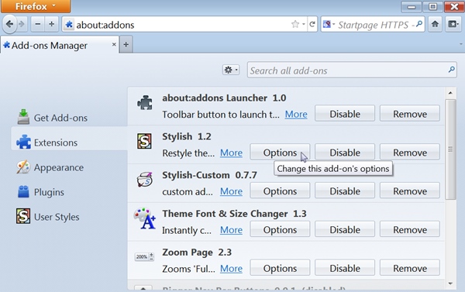Select the Stylish 1.2 extension title

click(x=187, y=136)
